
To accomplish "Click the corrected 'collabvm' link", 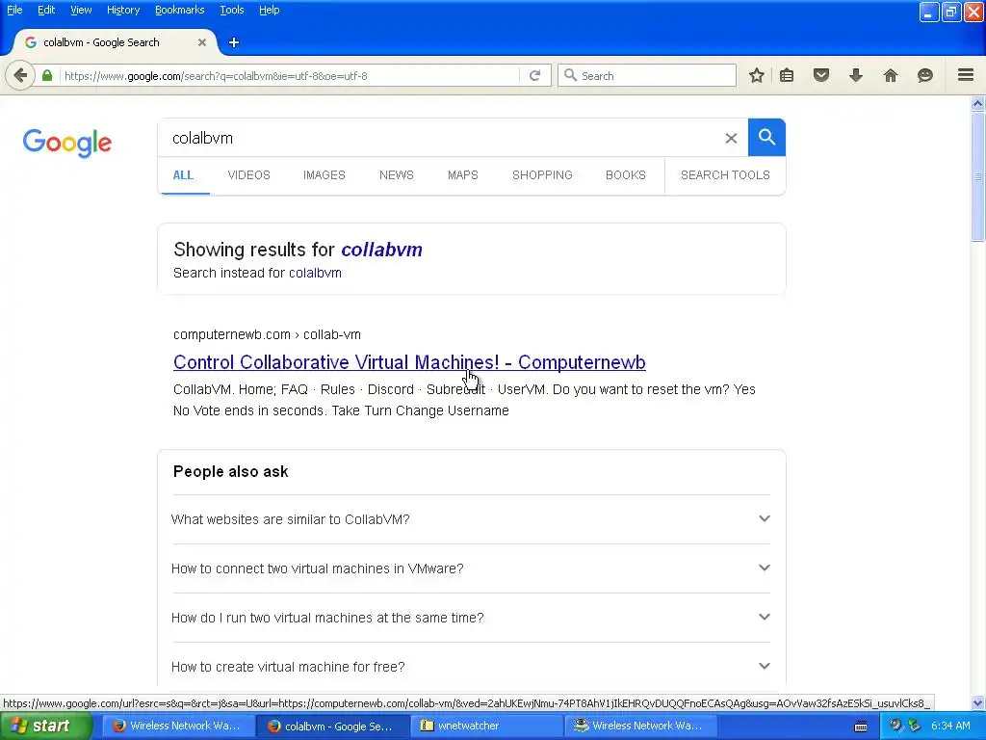I will coord(381,250).
